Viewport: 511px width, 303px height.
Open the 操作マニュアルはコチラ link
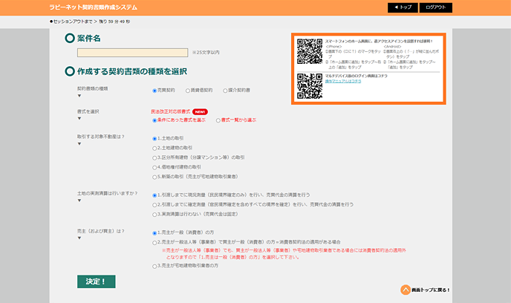point(343,81)
